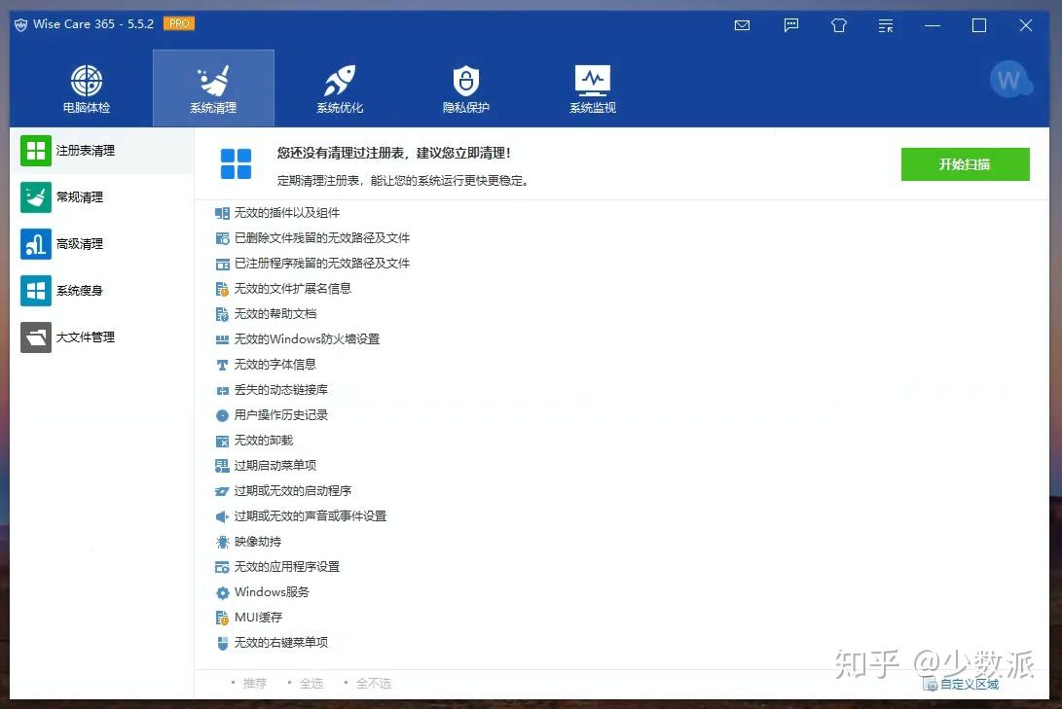Open the 隐私保护 shield icon tab
The image size is (1062, 709).
point(466,89)
